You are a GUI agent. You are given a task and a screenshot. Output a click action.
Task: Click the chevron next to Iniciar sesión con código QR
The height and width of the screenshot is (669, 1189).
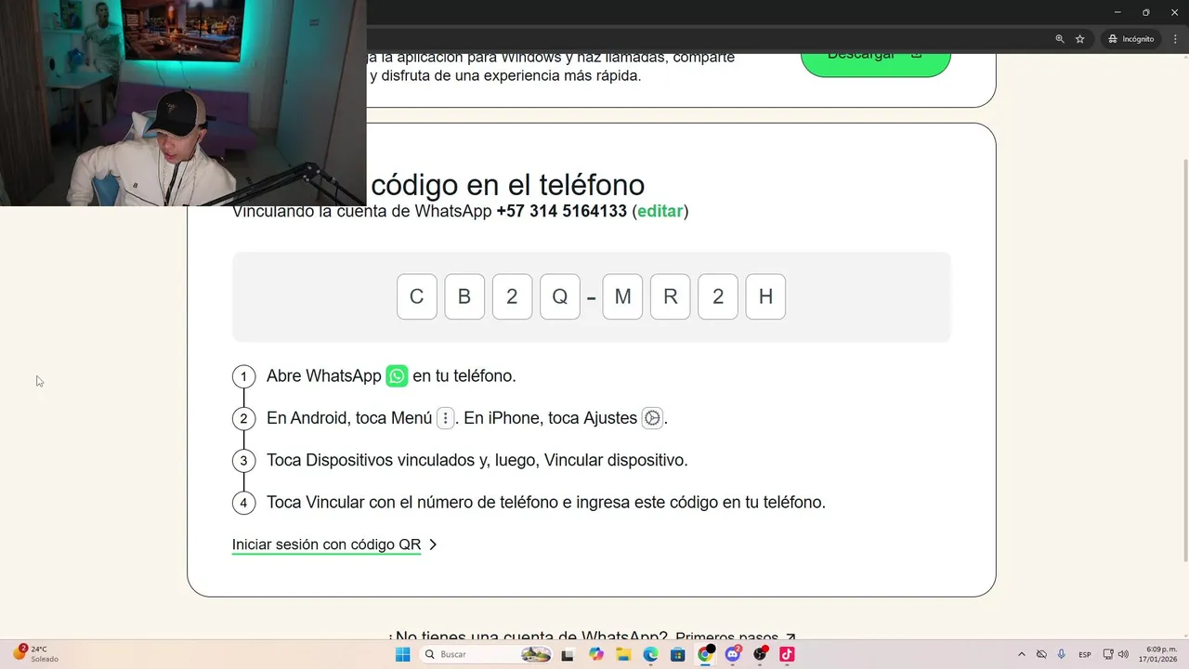click(433, 544)
